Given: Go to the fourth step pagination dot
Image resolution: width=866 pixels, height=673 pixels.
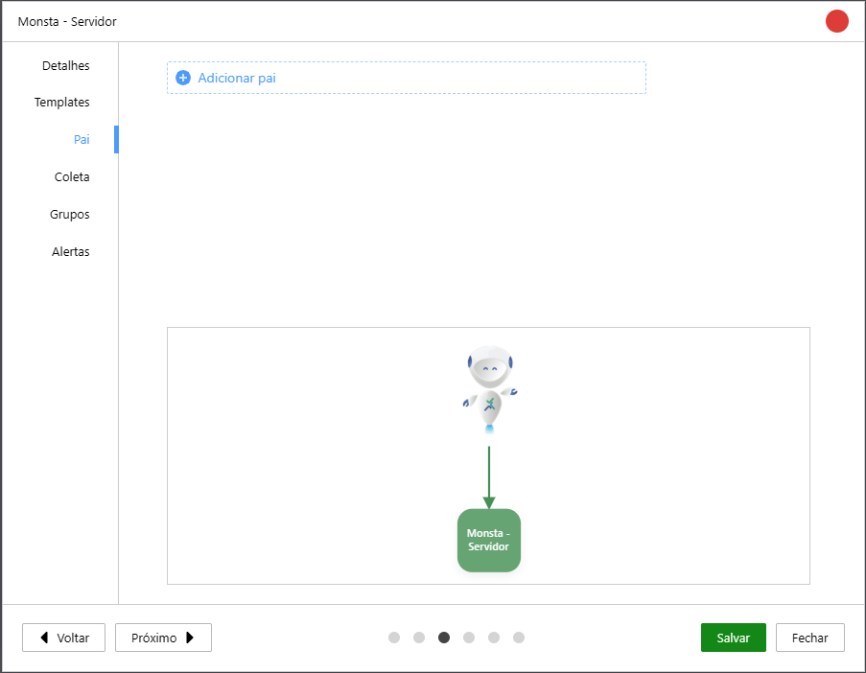Looking at the screenshot, I should coord(469,638).
